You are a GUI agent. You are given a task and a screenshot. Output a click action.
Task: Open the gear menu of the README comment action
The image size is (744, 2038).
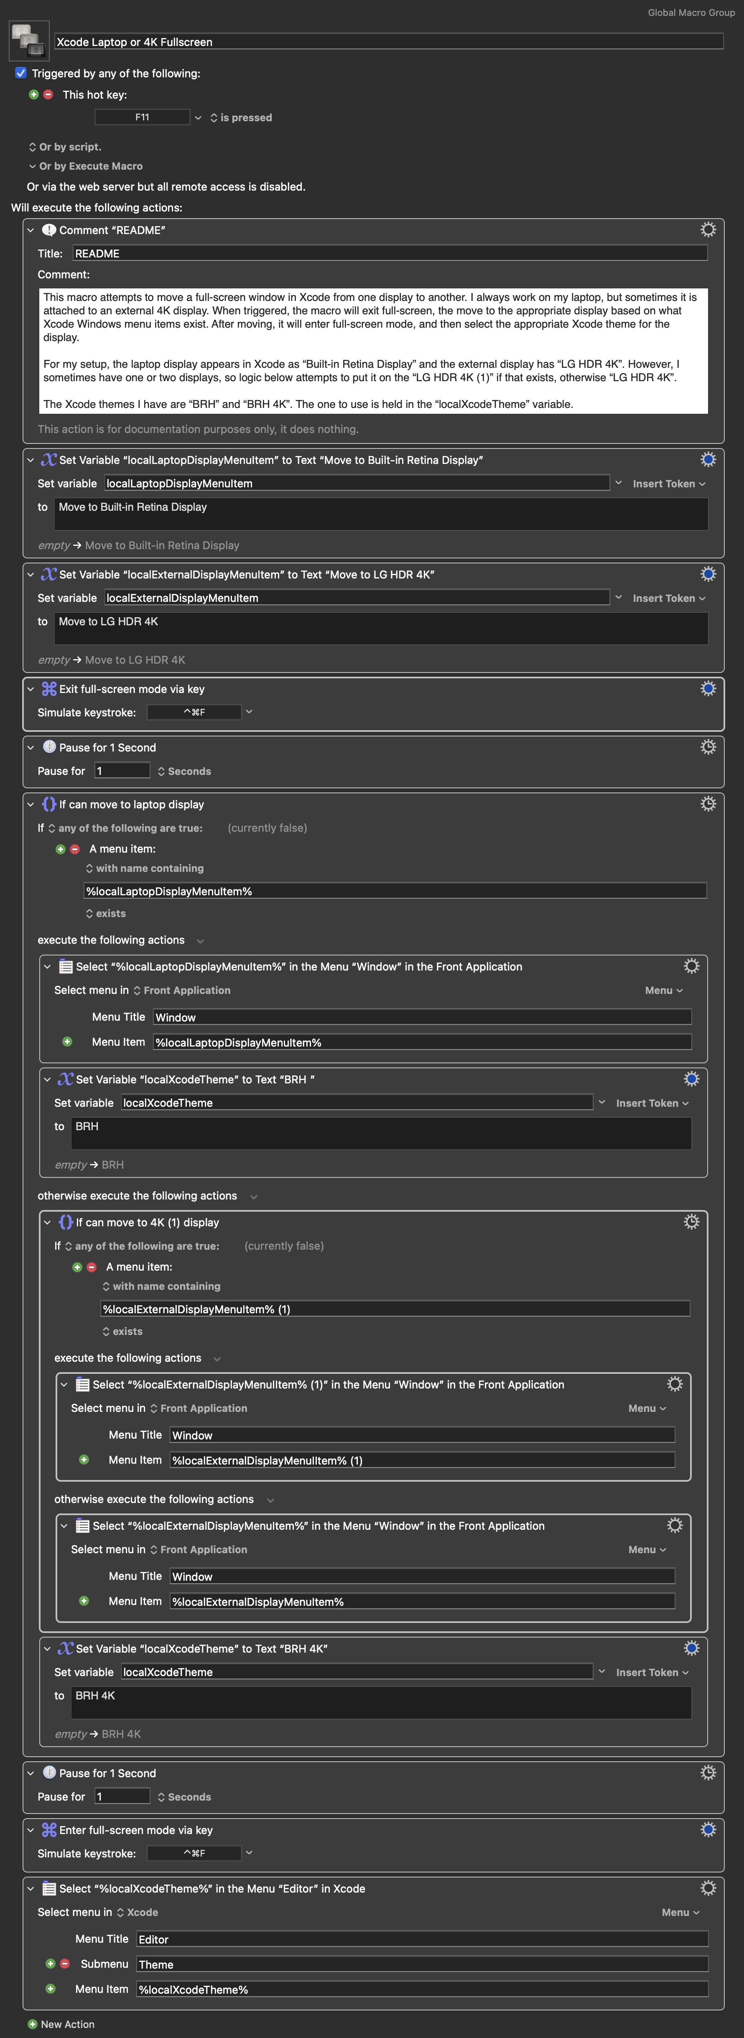708,229
